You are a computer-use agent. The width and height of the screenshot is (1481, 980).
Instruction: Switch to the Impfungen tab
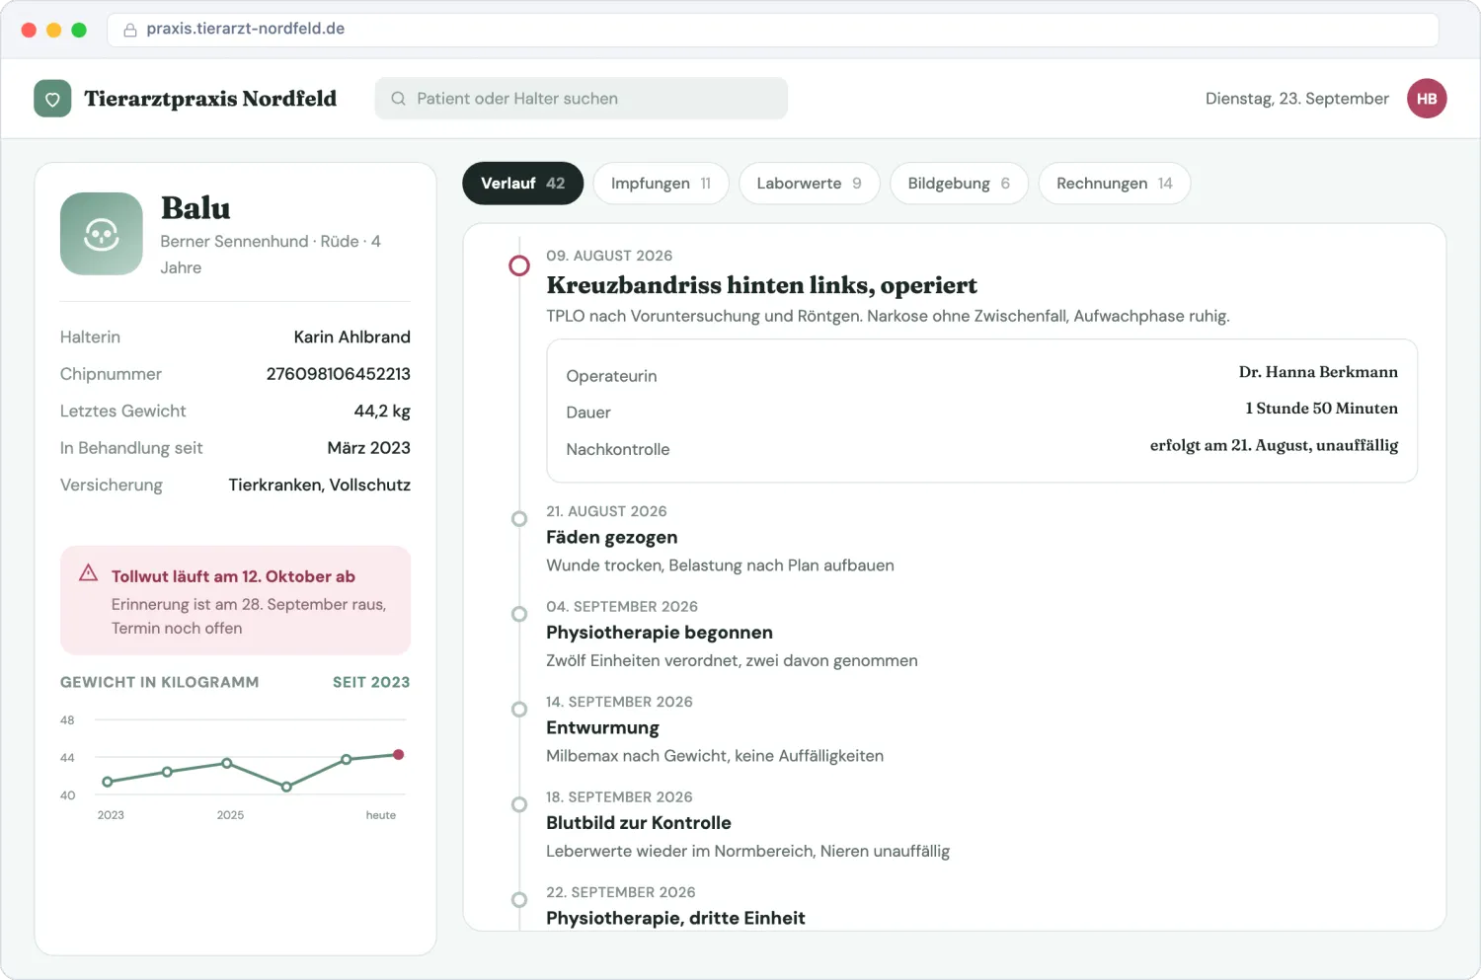[x=661, y=184]
